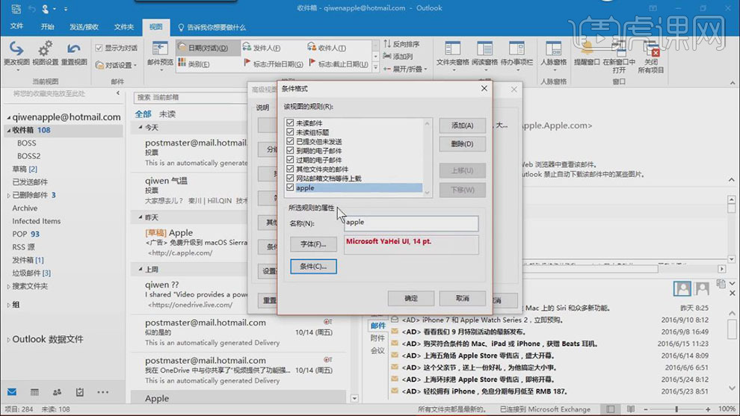The width and height of the screenshot is (740, 416).
Task: Collapse the 昨天 message group
Action: 141,217
